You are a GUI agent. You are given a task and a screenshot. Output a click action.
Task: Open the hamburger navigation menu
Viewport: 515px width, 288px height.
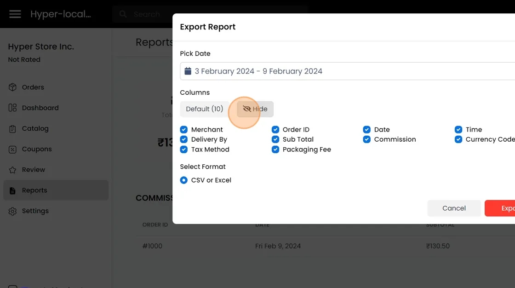pyautogui.click(x=15, y=14)
